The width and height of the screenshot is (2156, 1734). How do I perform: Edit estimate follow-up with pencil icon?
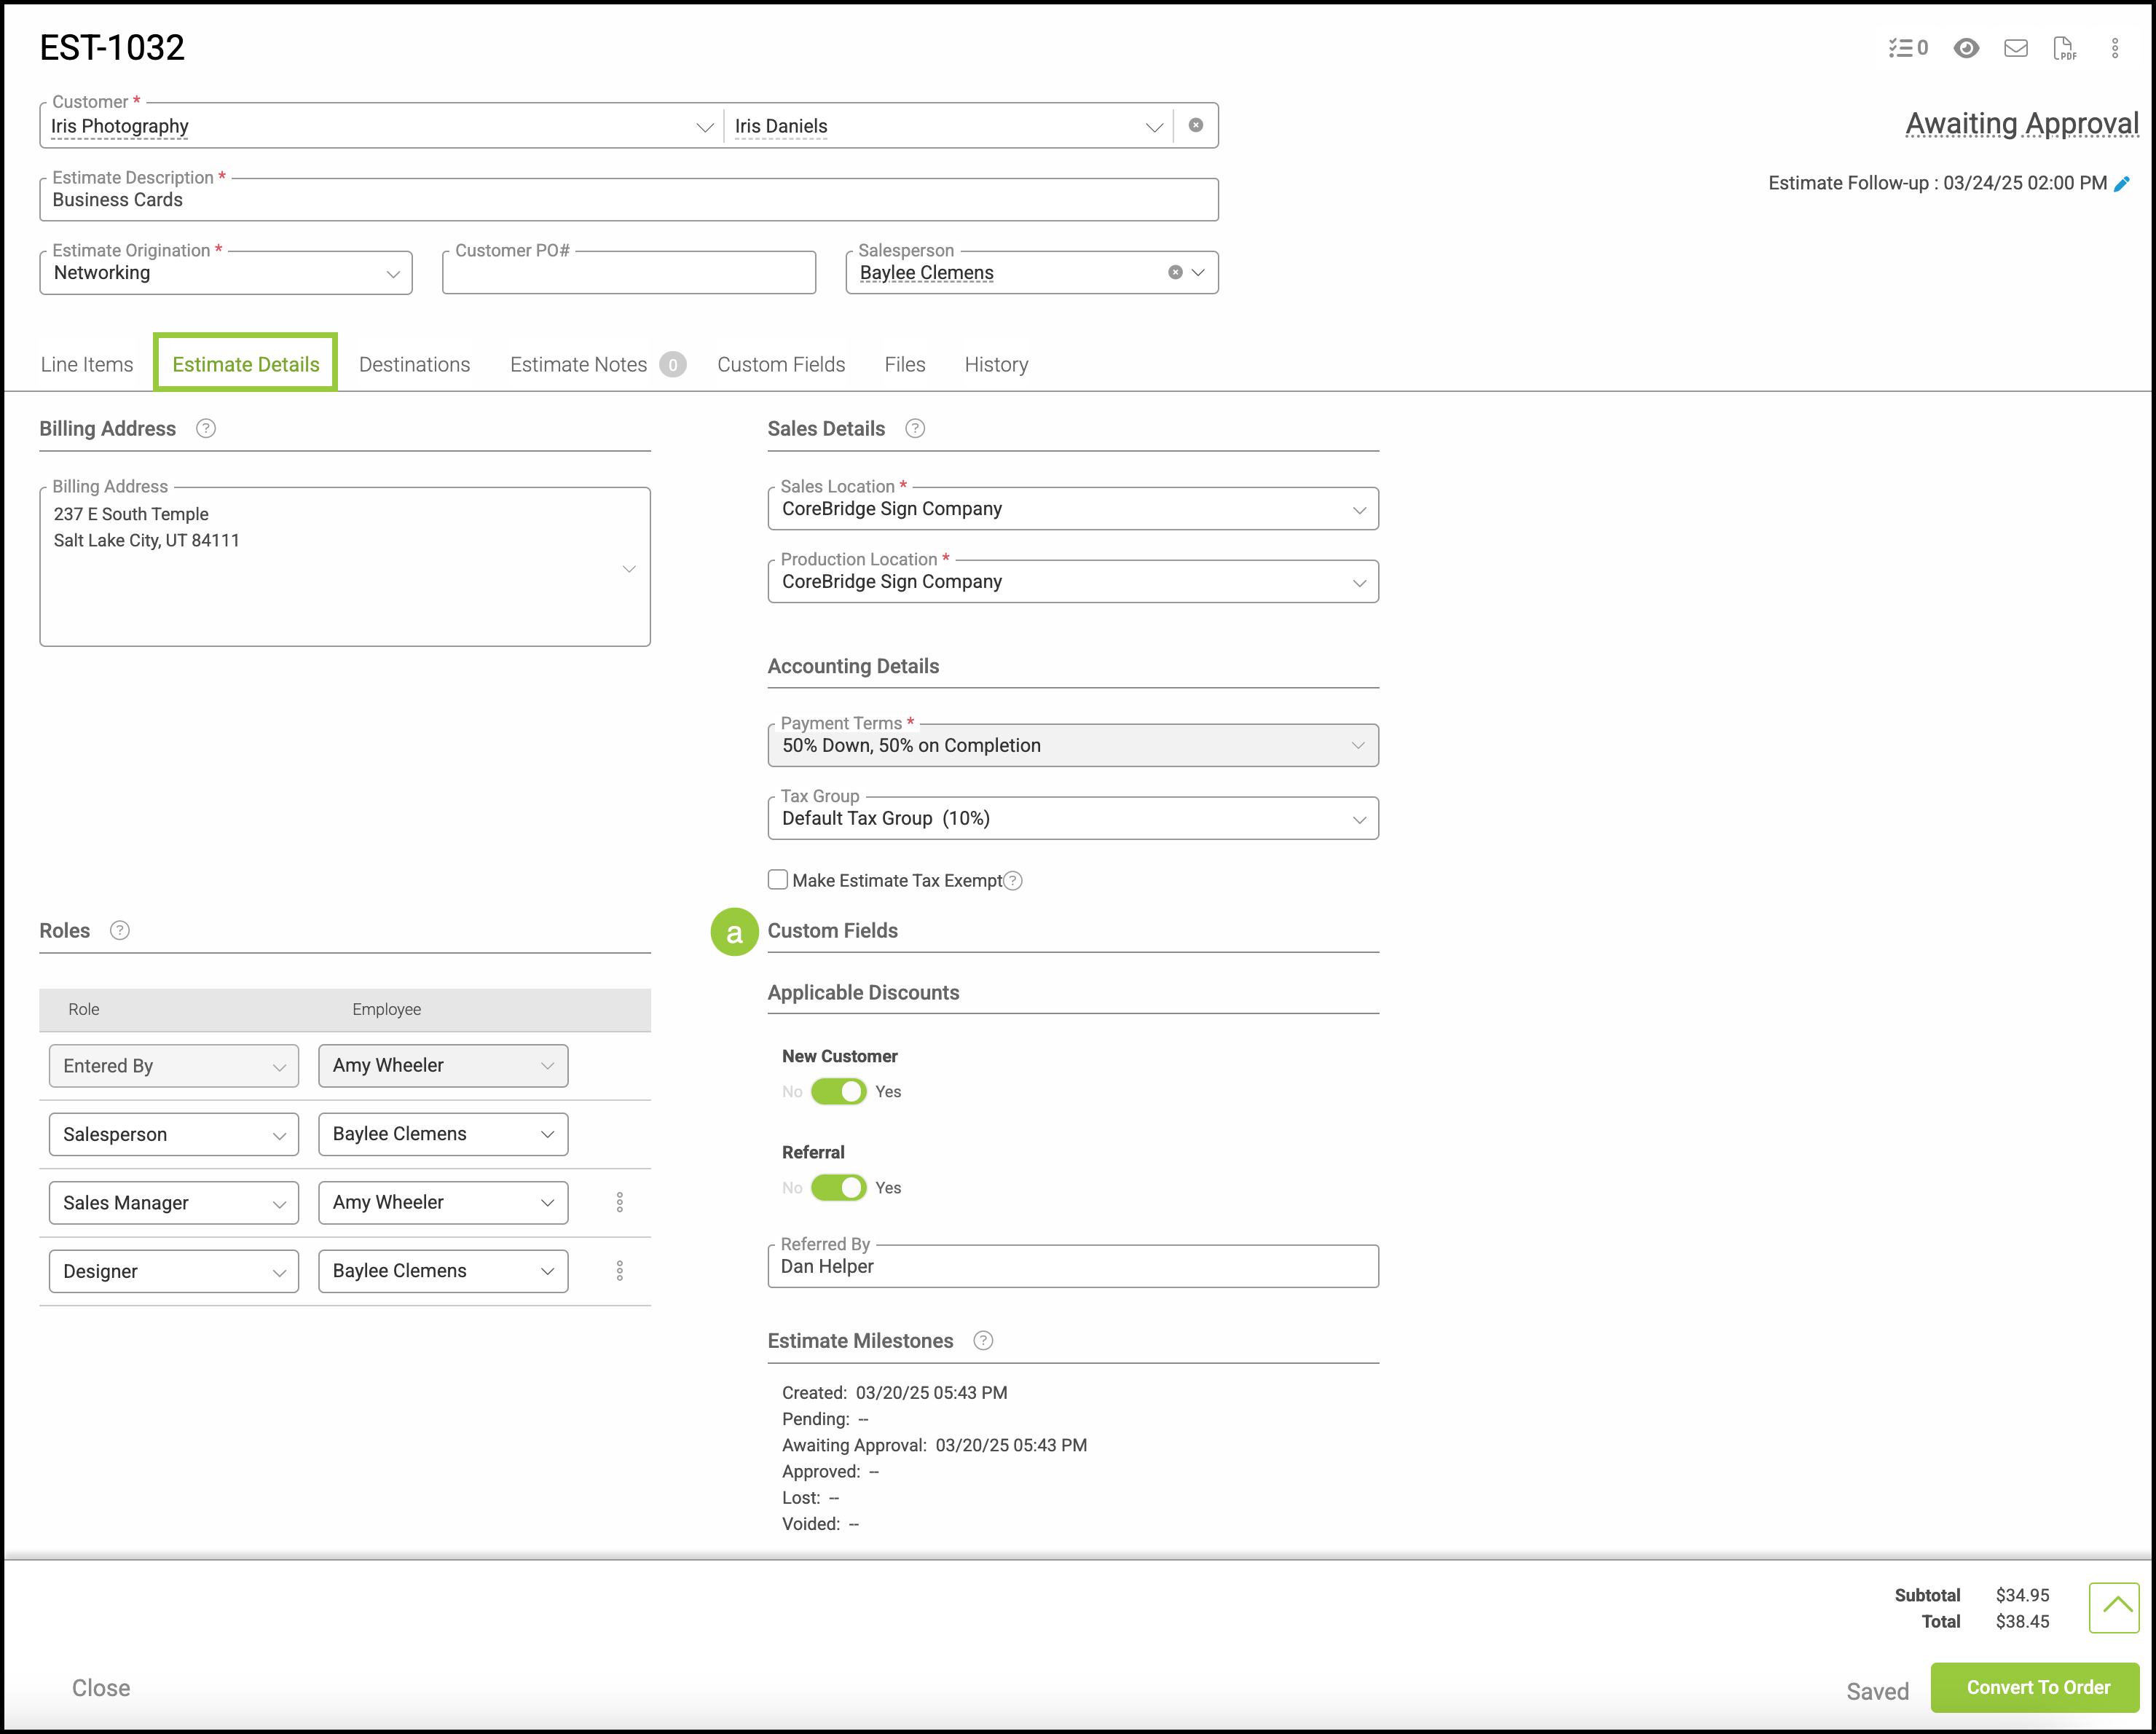coord(2122,183)
